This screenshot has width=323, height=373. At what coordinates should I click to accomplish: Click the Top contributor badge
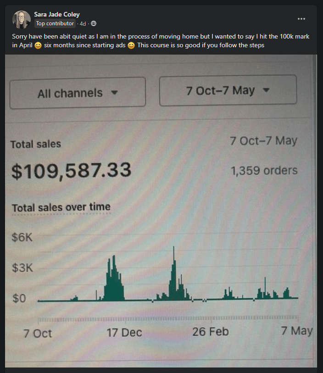point(55,23)
